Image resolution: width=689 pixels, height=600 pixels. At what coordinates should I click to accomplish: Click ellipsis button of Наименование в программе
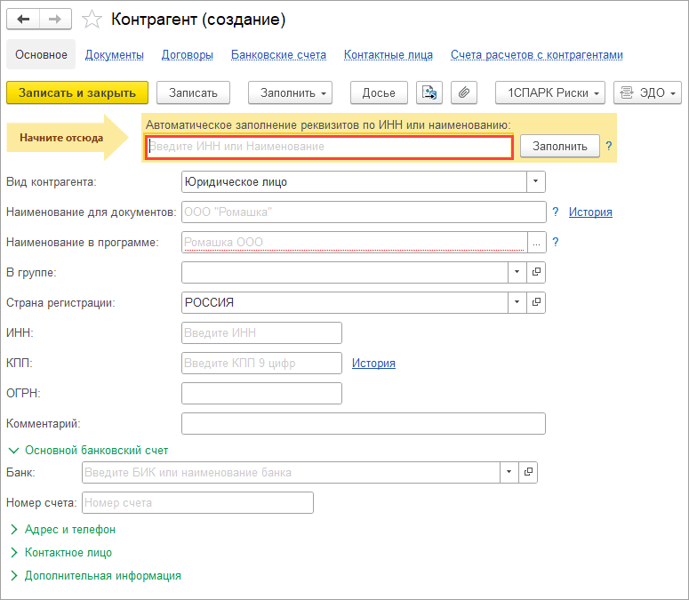(536, 242)
